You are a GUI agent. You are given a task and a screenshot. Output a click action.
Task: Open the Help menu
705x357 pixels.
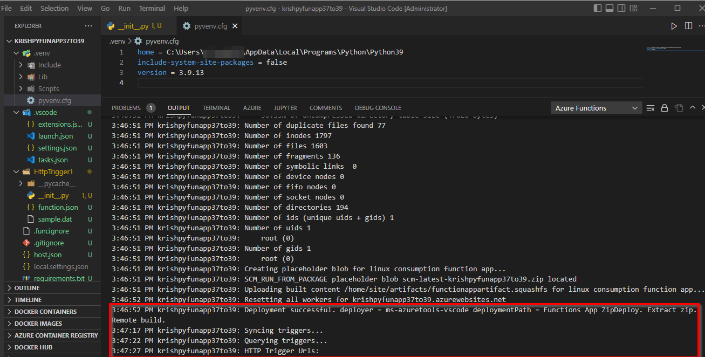point(181,8)
